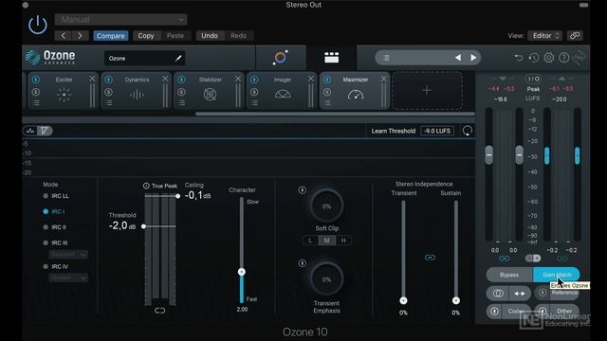Click the Sustain stereo independence slider handle
Image resolution: width=607 pixels, height=341 pixels.
point(456,300)
